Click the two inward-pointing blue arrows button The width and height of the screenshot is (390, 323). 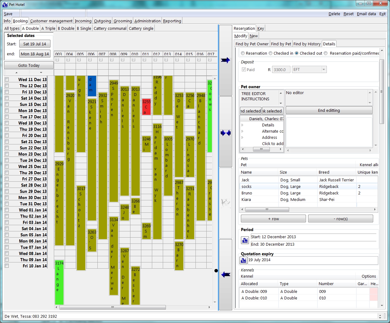(x=225, y=133)
